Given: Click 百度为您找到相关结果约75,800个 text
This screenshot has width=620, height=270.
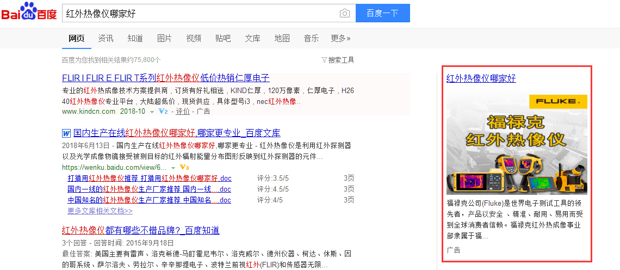Looking at the screenshot, I should [x=111, y=60].
